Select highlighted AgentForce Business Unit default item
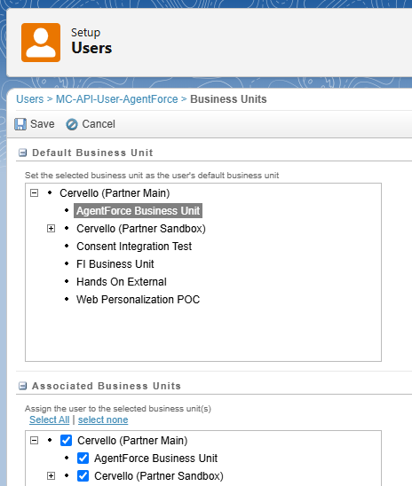 coord(138,211)
